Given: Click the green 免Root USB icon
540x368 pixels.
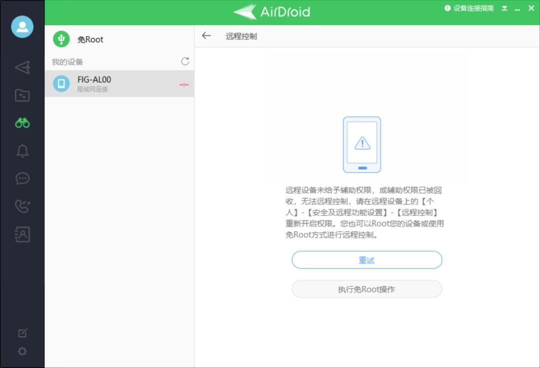Looking at the screenshot, I should [61, 38].
